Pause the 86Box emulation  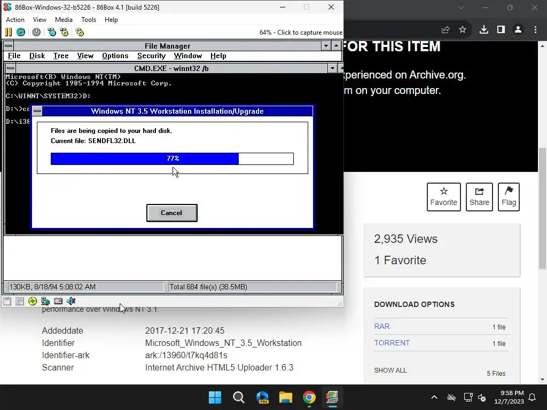tap(9, 33)
